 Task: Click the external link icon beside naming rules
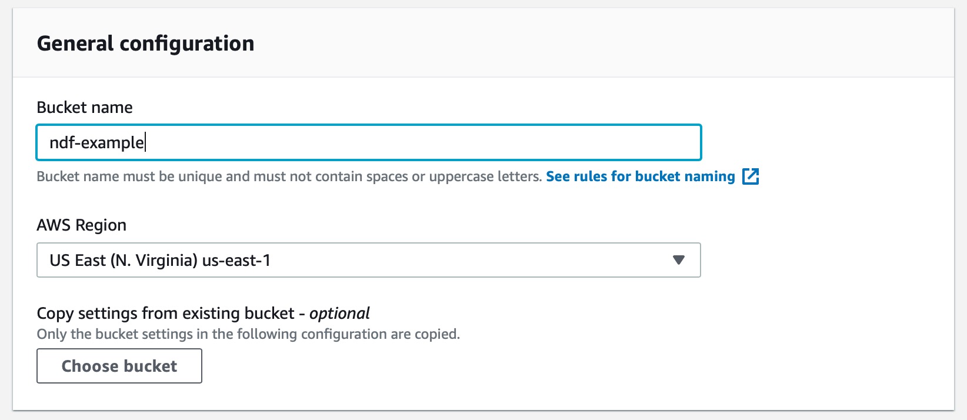pyautogui.click(x=751, y=176)
